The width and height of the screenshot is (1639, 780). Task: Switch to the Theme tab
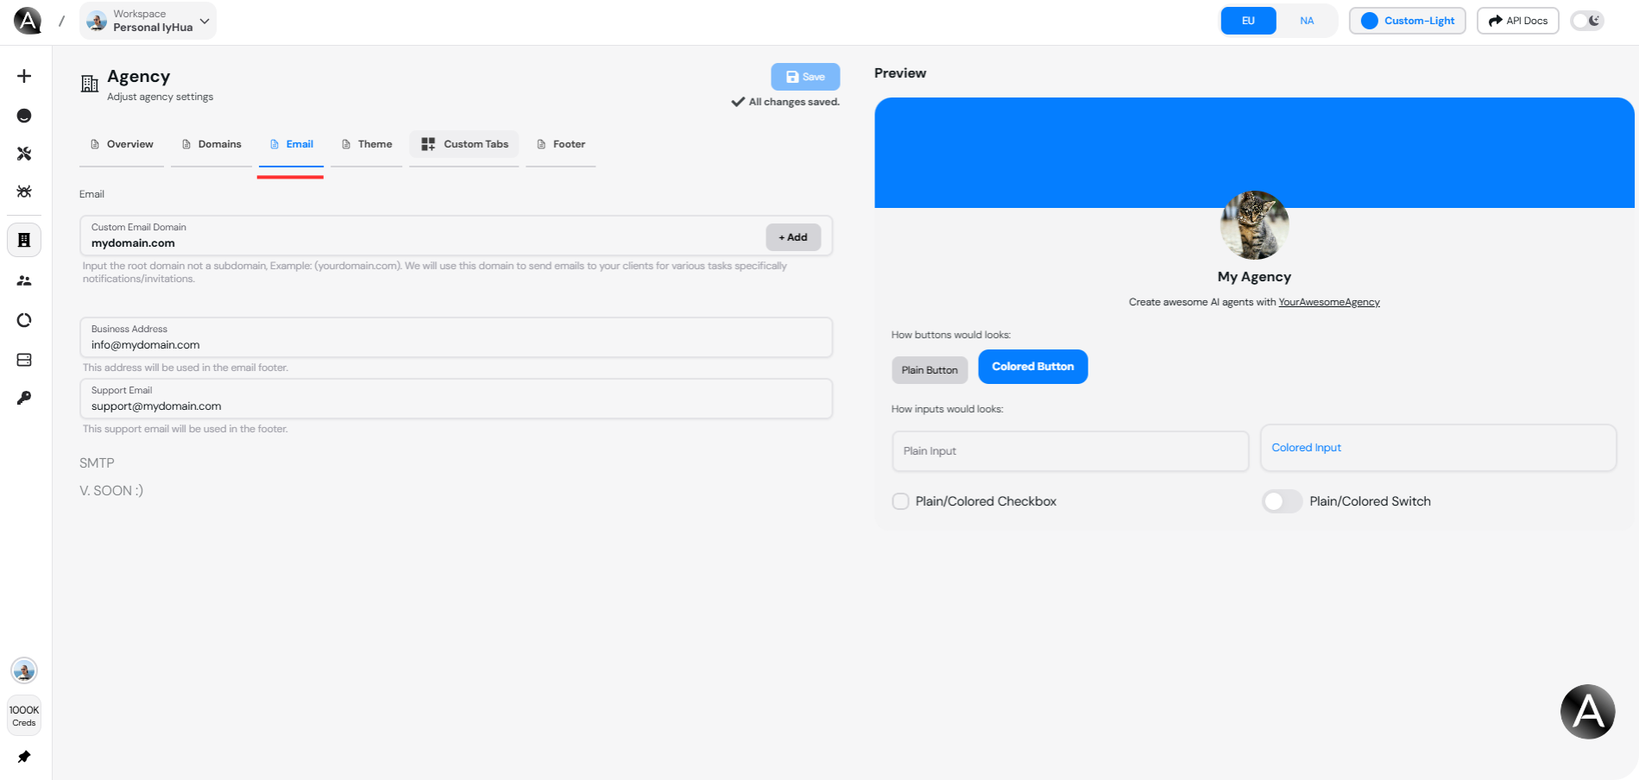click(366, 144)
